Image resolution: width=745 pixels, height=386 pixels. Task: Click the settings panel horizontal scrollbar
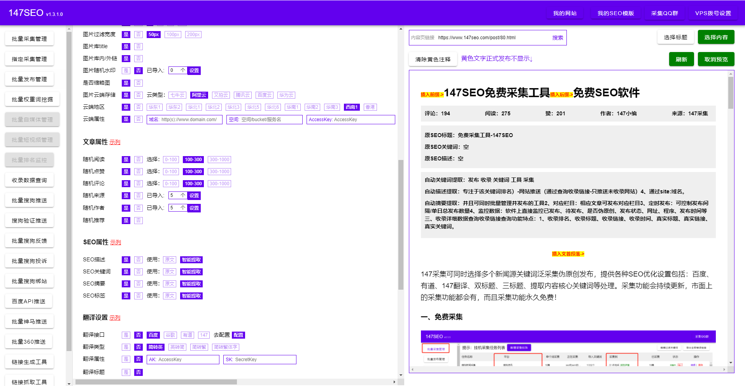(x=156, y=382)
